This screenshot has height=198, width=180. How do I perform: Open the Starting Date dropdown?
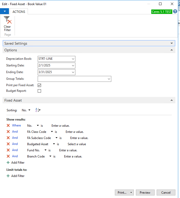tap(73, 65)
